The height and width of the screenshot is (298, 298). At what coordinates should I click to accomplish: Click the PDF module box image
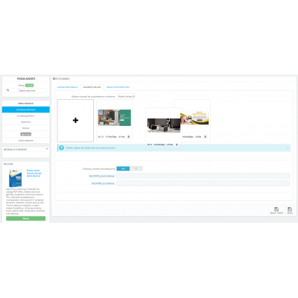click(16, 178)
